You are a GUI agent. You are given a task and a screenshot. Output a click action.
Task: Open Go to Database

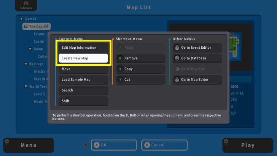point(197,58)
